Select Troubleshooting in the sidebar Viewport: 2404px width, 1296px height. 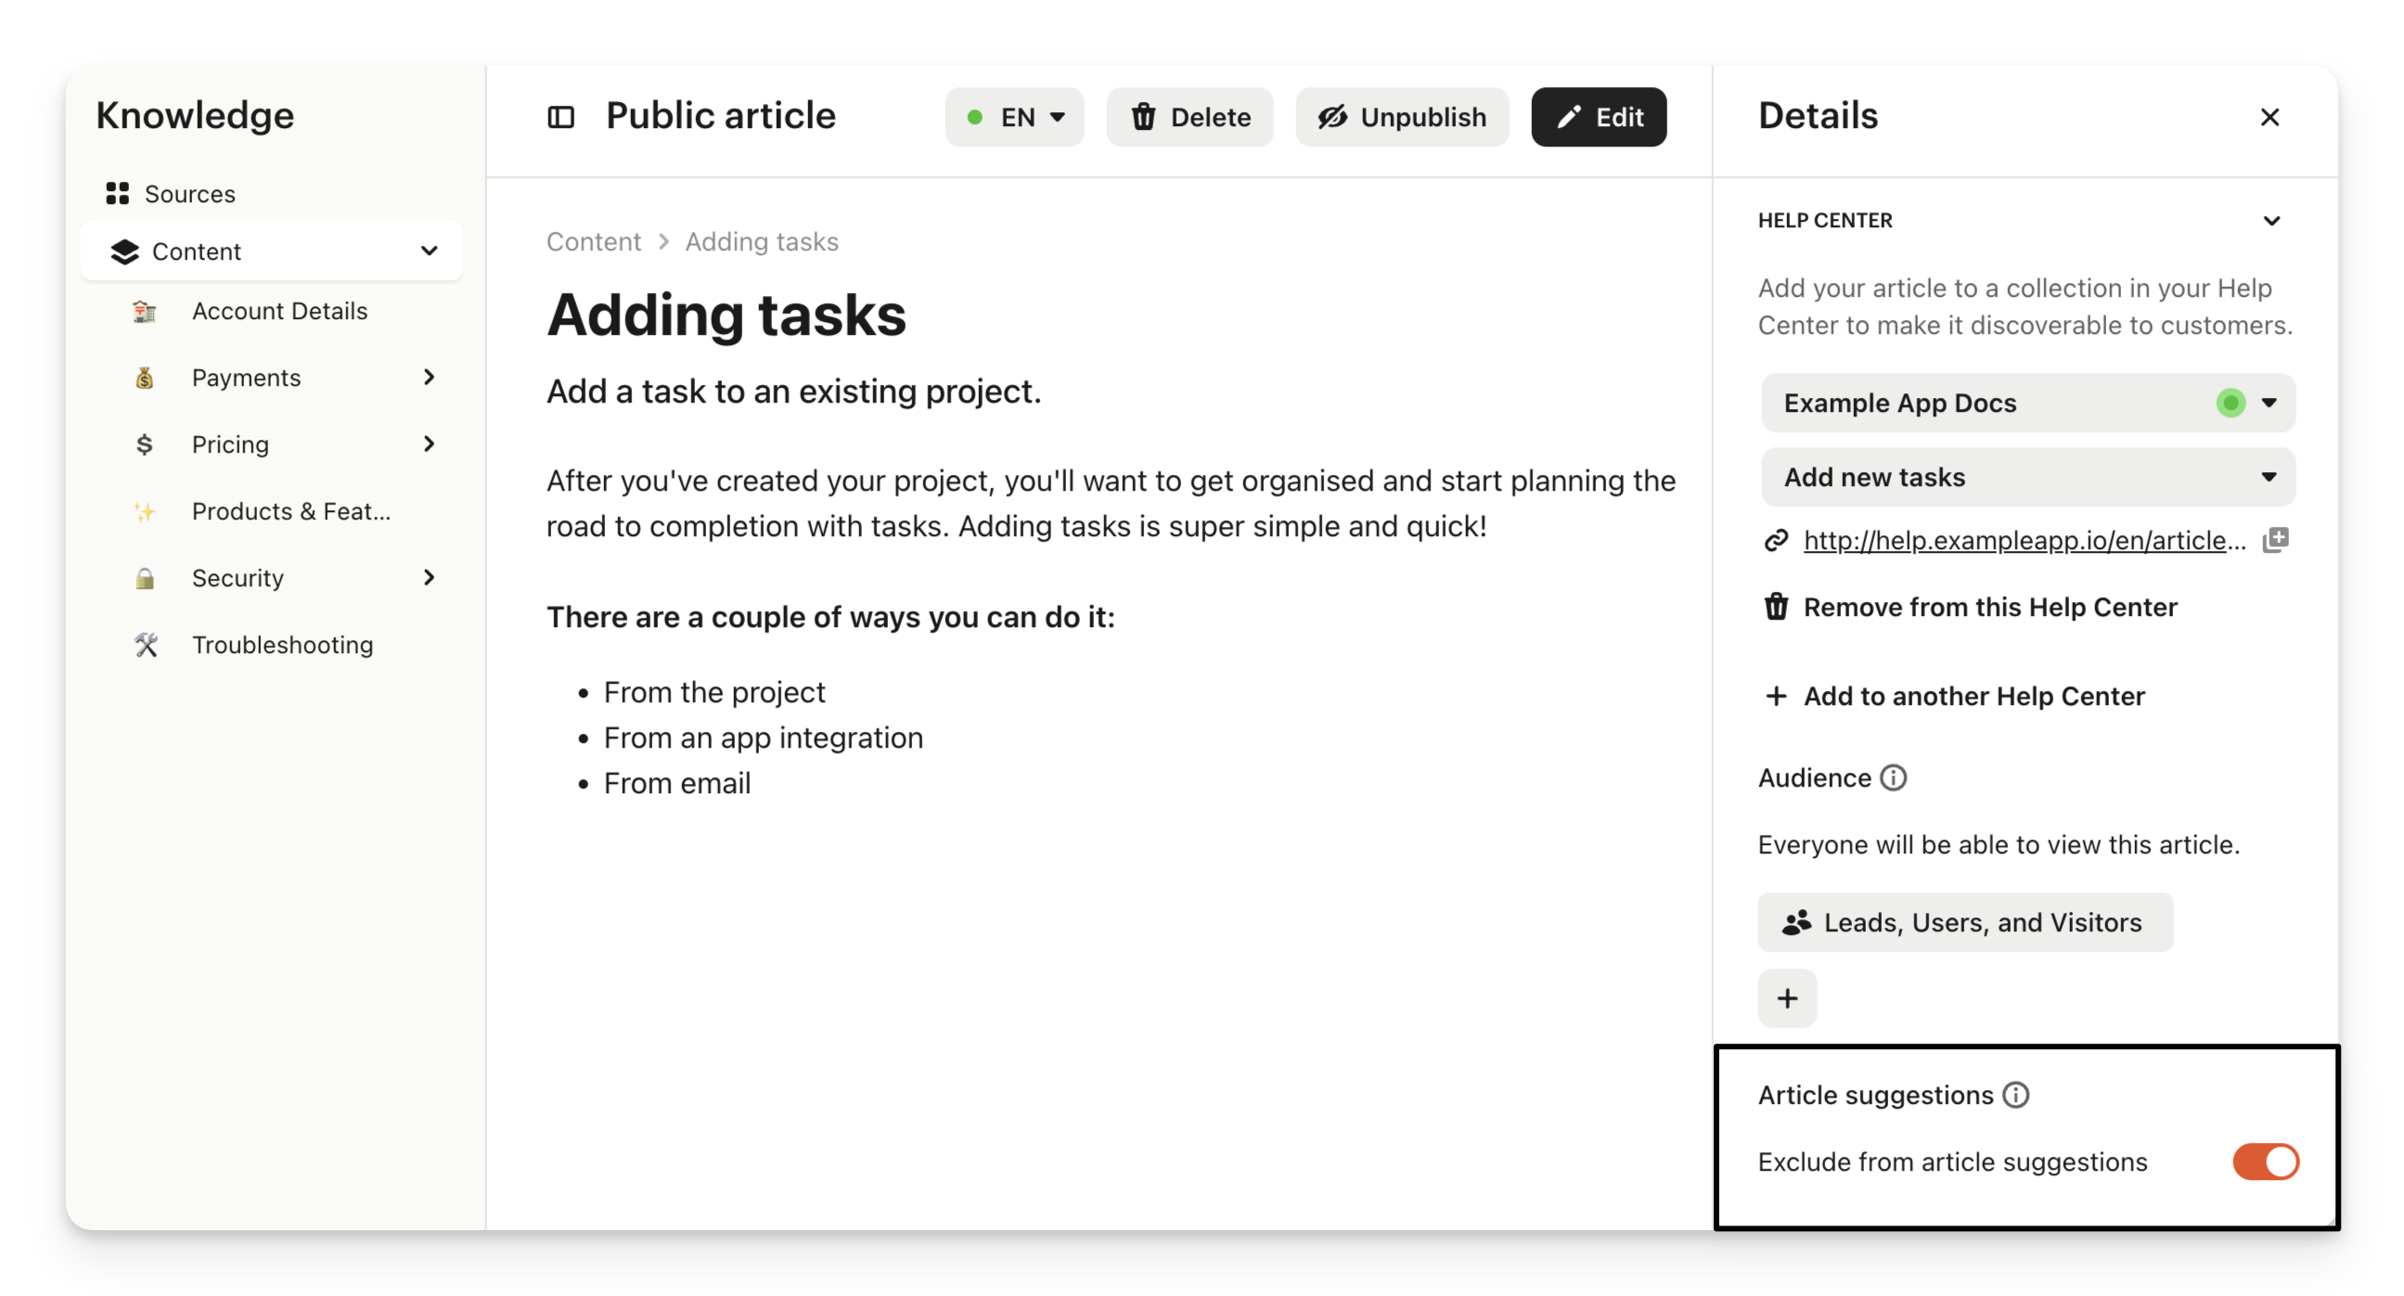282,645
